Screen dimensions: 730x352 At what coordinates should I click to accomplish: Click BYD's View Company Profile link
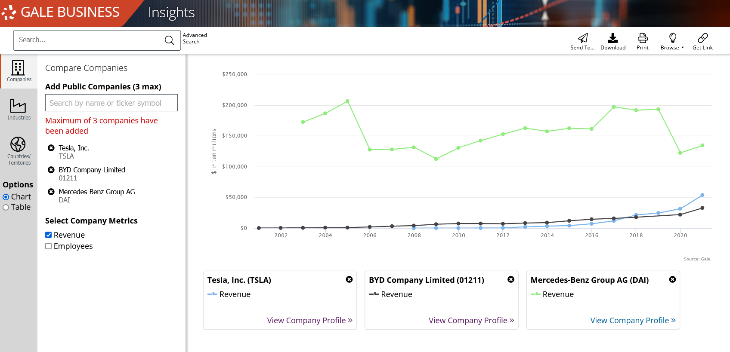[471, 321]
